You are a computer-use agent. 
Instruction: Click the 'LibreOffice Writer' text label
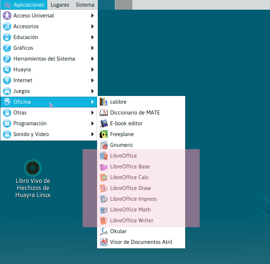[x=132, y=220]
